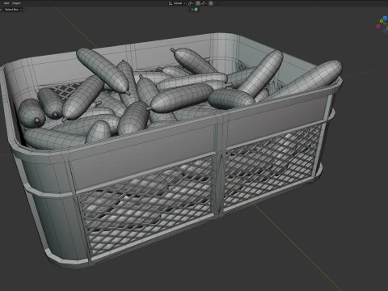This screenshot has width=388, height=291.
Task: Open the pivot point dropdown
Action: 191,3
